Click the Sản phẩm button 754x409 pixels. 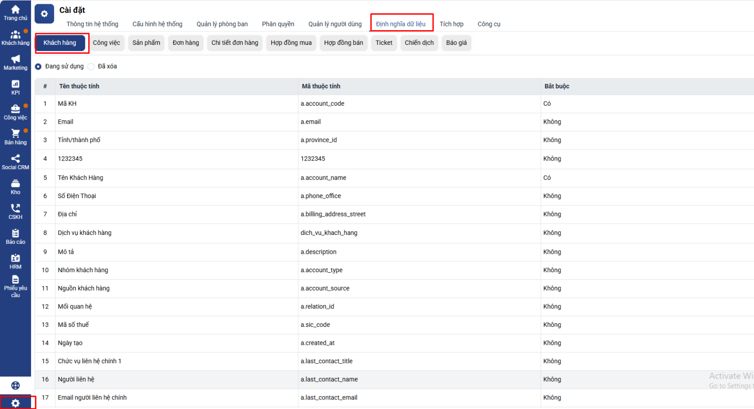pos(146,43)
